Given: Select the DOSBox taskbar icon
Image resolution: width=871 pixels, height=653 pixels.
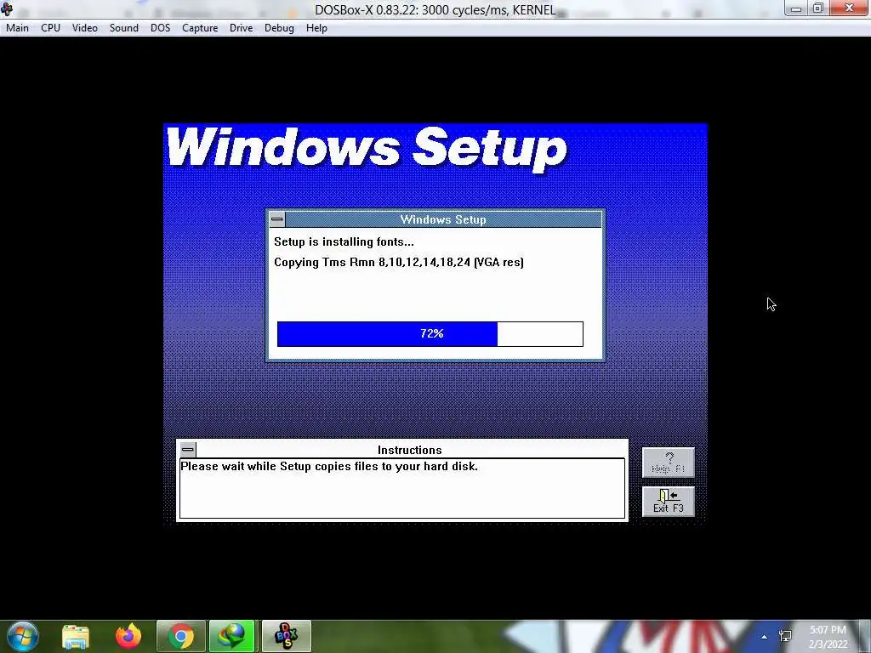Looking at the screenshot, I should tap(286, 636).
